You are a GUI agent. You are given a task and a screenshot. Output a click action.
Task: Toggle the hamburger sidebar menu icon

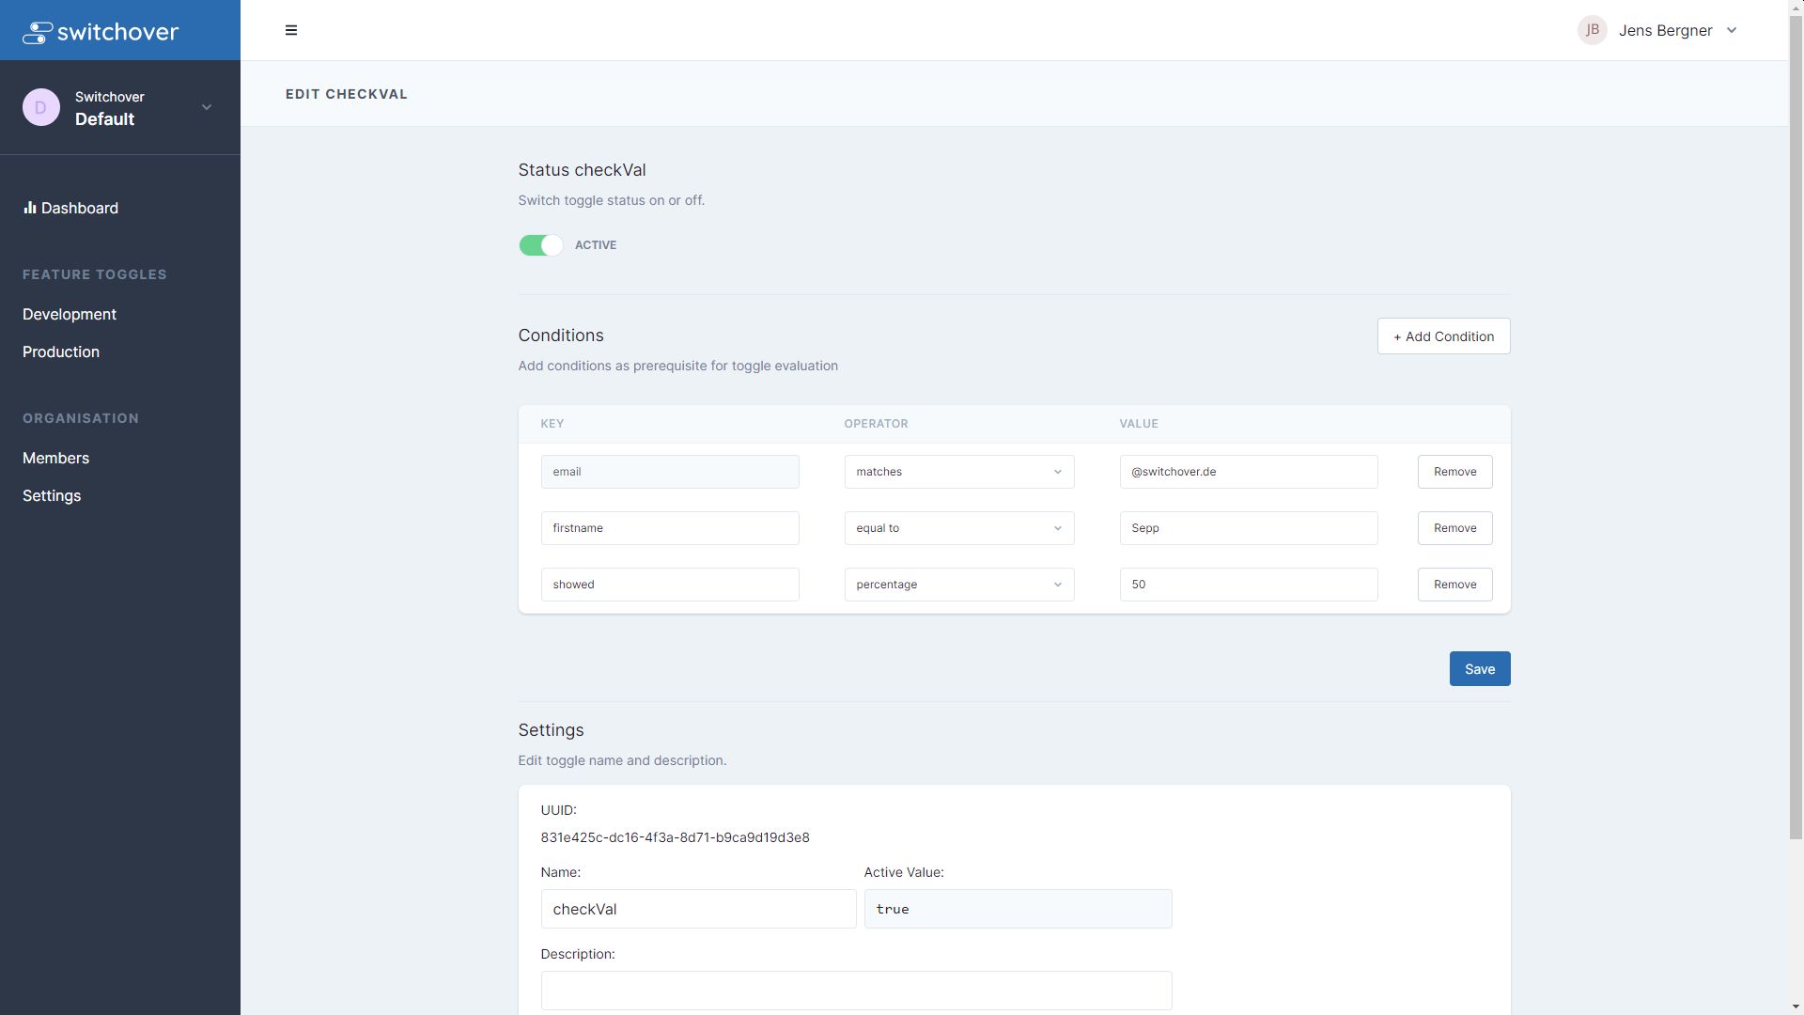(x=291, y=30)
